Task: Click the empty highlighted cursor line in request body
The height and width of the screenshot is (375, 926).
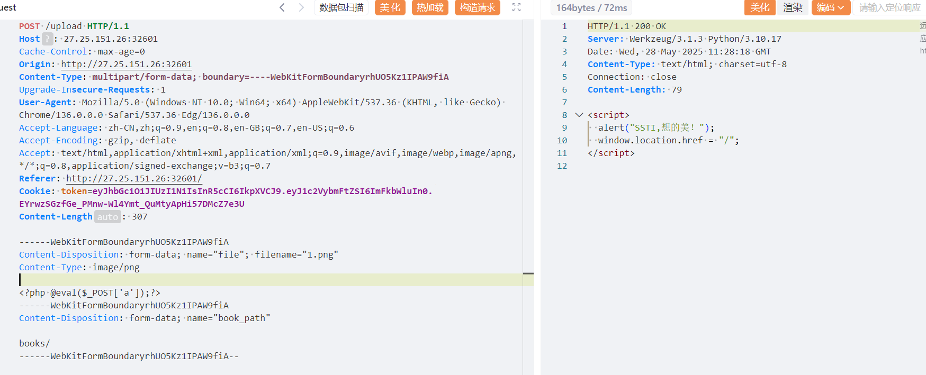Action: [271, 280]
